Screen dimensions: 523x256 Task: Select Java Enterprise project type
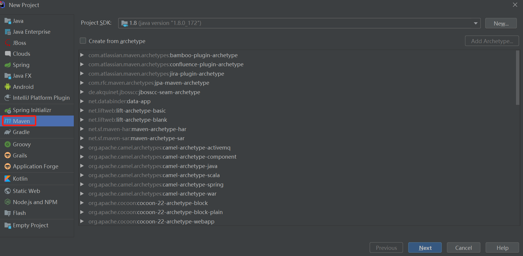coord(31,32)
